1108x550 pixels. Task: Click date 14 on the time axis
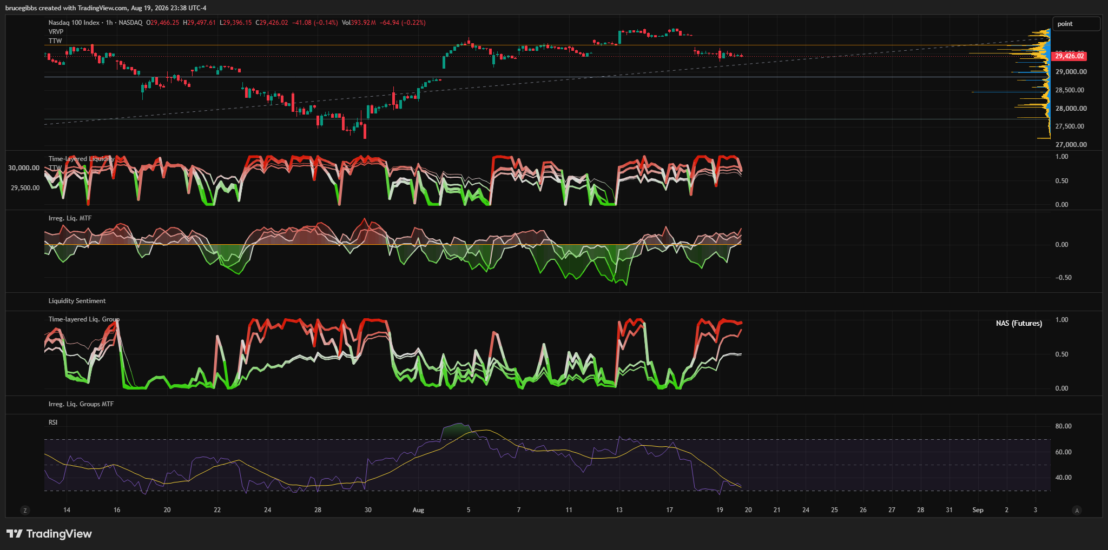67,510
